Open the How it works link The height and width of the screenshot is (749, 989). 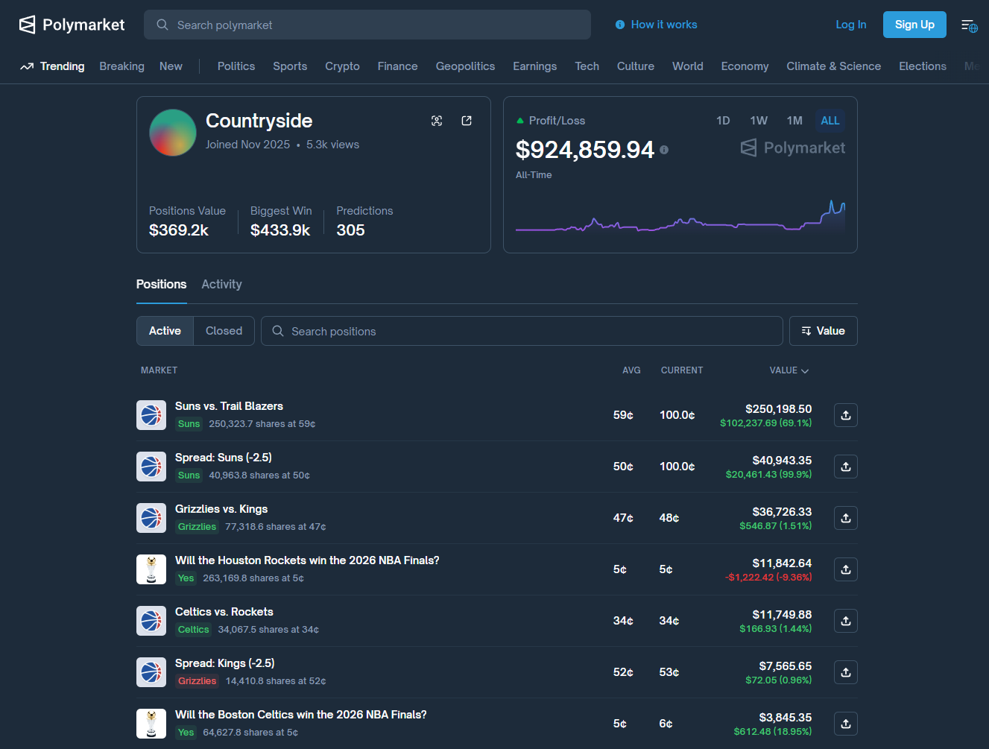[663, 25]
